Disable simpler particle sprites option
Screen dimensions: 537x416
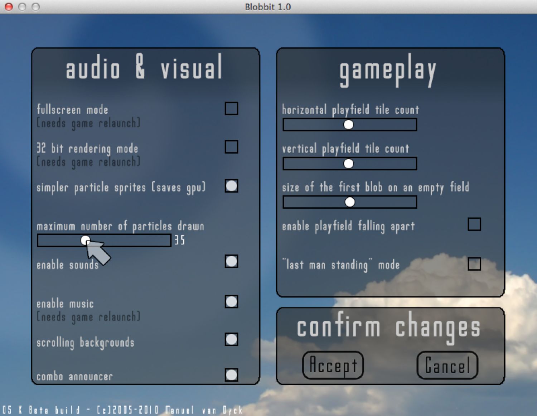pyautogui.click(x=231, y=186)
